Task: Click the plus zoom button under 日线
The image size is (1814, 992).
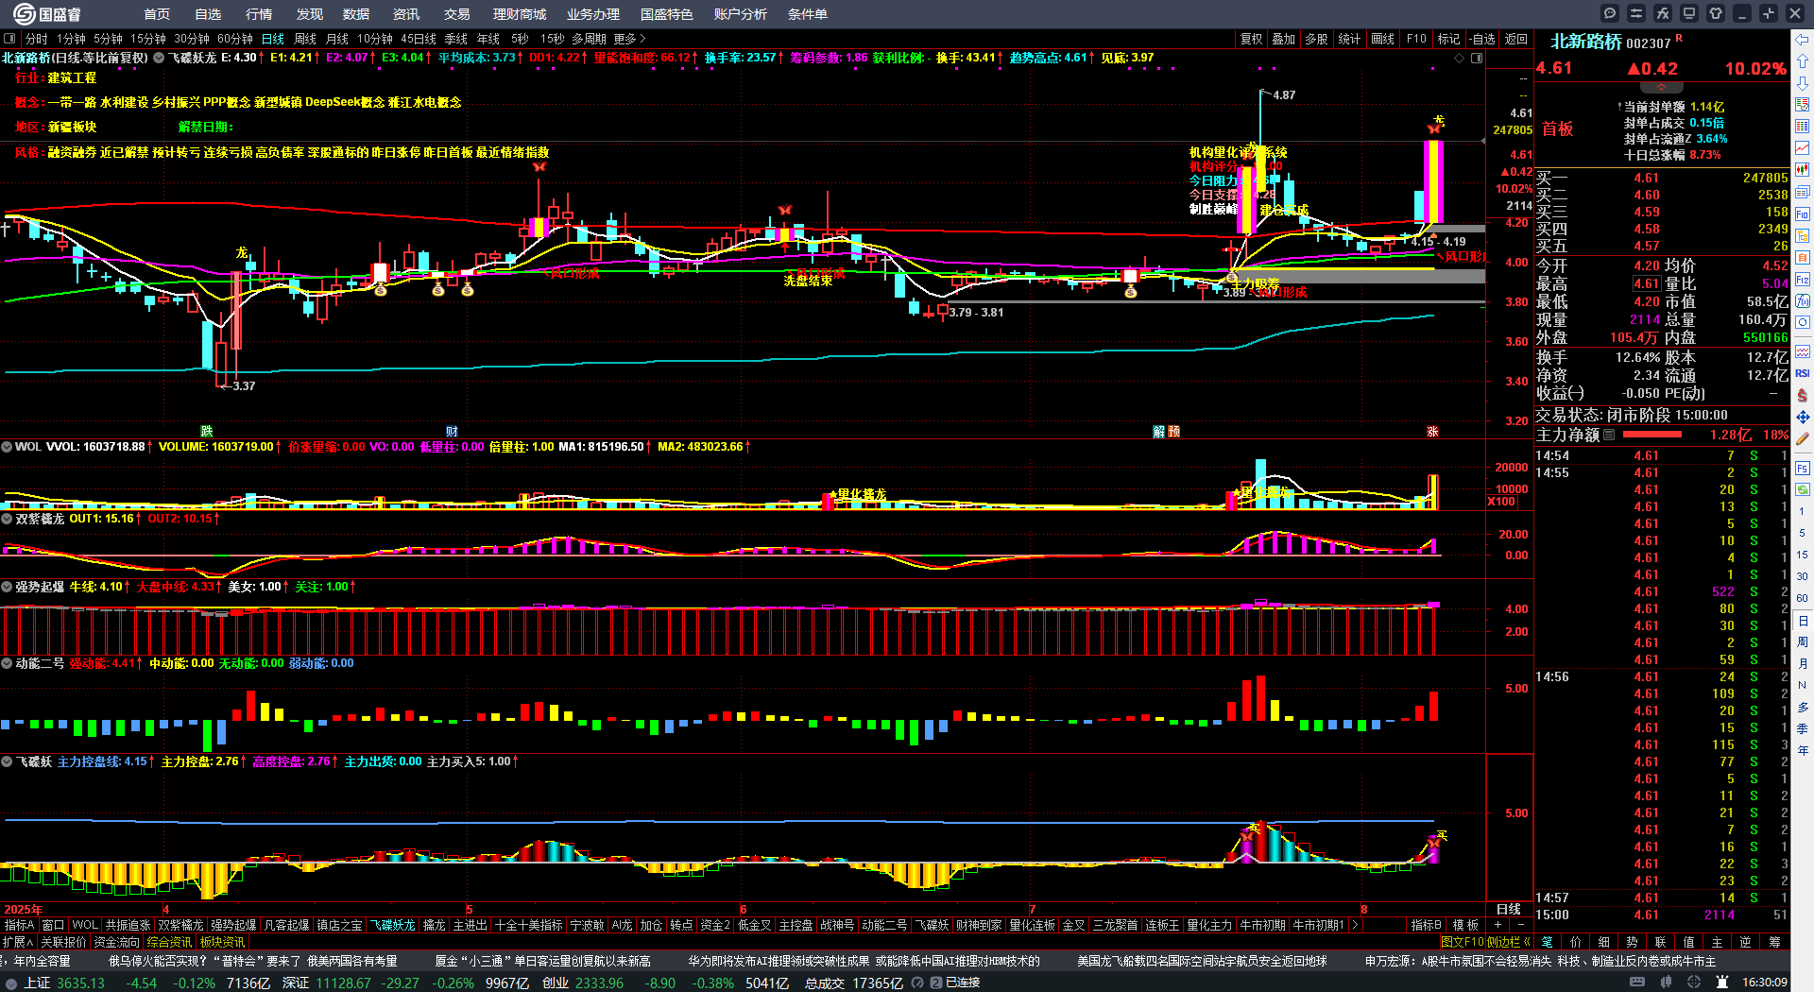Action: pos(1497,925)
